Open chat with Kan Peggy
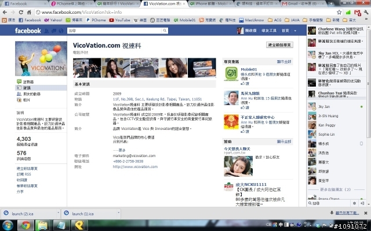The image size is (371, 231). 336,125
